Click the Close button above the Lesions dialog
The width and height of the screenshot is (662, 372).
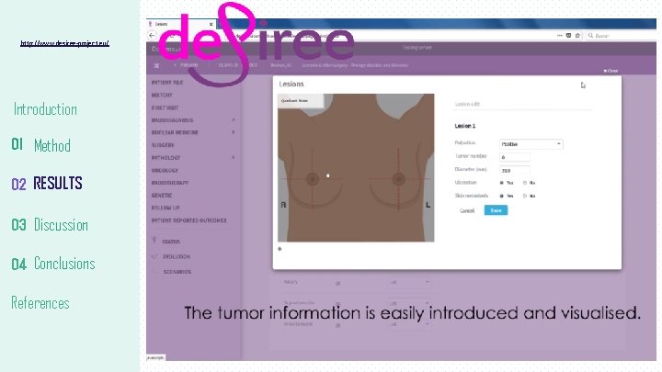point(611,71)
